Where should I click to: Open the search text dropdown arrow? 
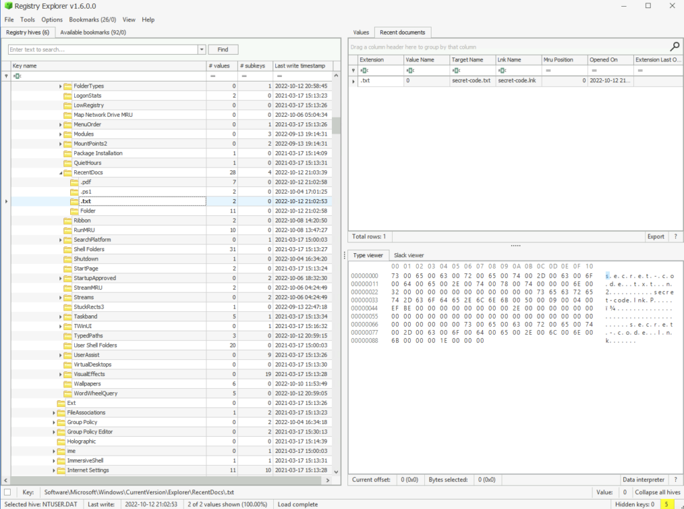(202, 49)
